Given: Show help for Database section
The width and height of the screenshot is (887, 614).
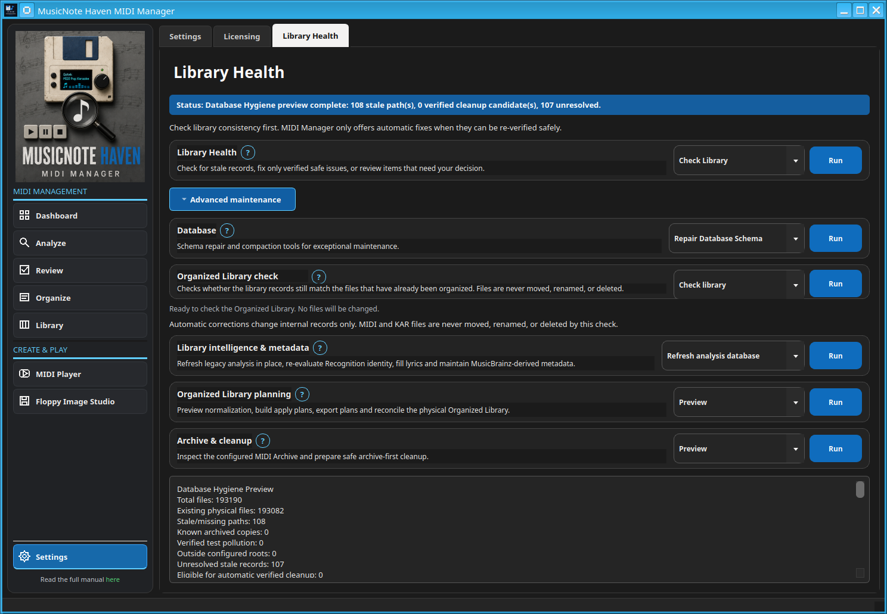Looking at the screenshot, I should 227,230.
